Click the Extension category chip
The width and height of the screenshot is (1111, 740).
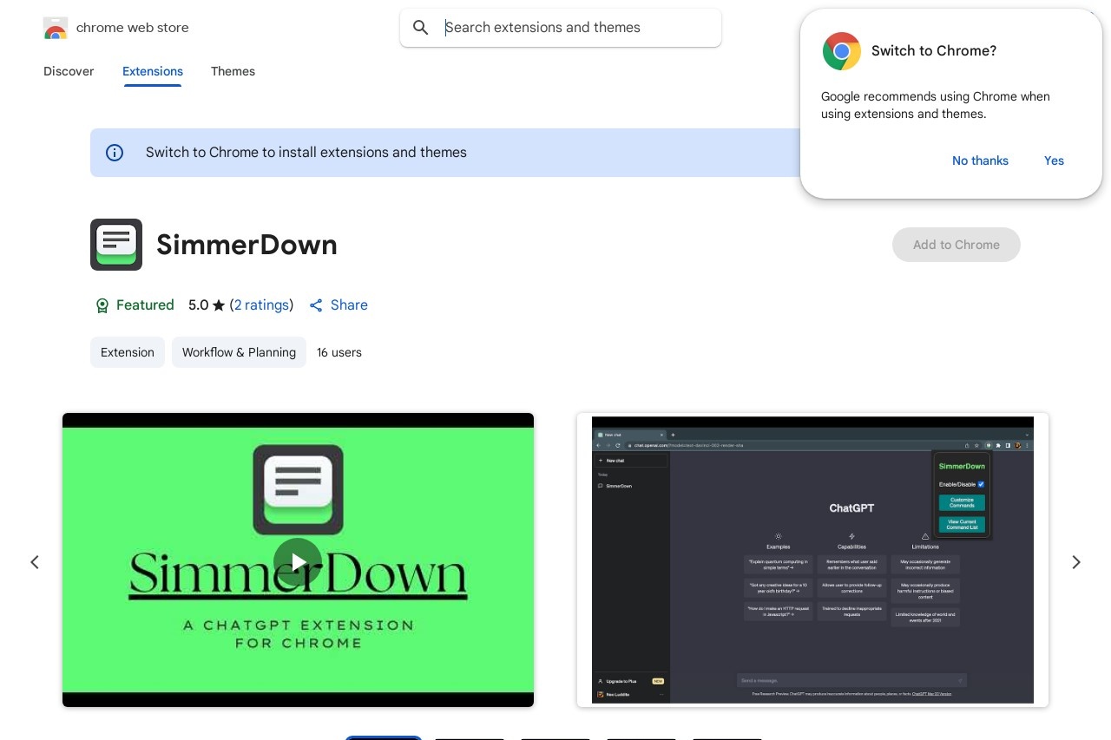(x=128, y=352)
